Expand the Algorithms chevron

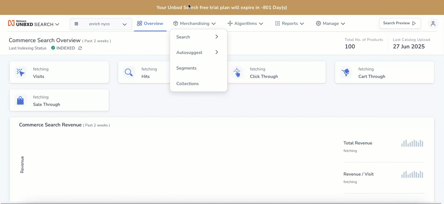pyautogui.click(x=261, y=24)
